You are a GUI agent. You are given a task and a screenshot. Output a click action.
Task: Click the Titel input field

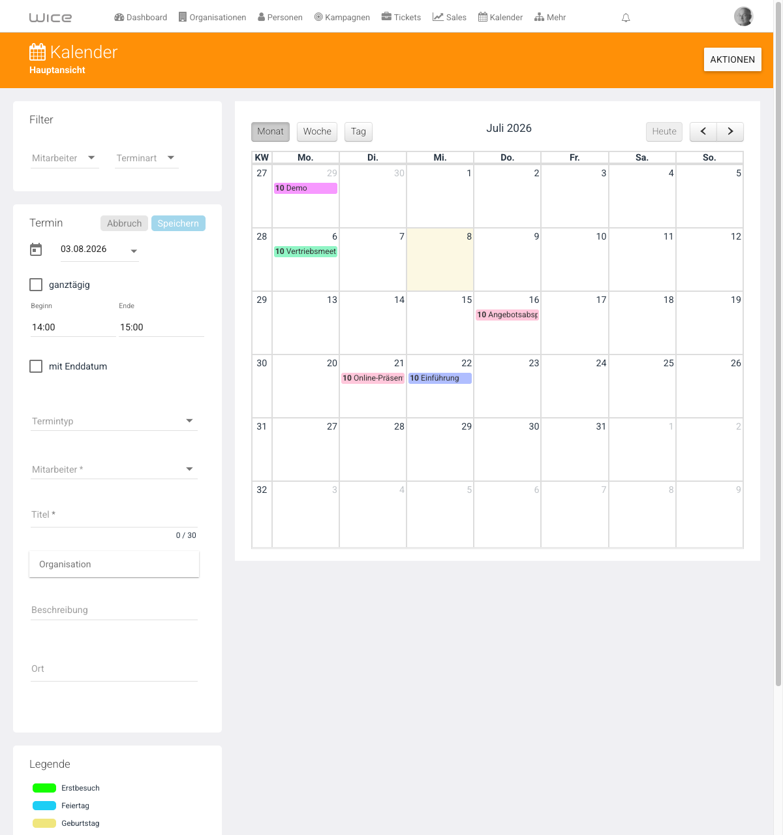tap(114, 515)
